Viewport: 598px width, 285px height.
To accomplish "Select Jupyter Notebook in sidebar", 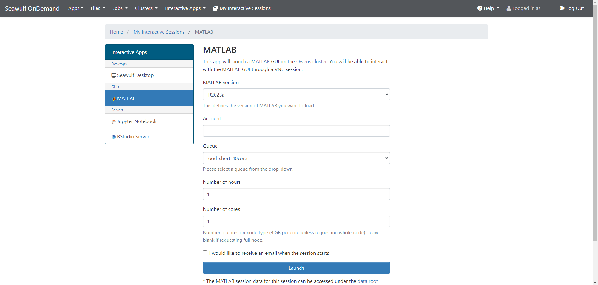I will click(x=149, y=121).
